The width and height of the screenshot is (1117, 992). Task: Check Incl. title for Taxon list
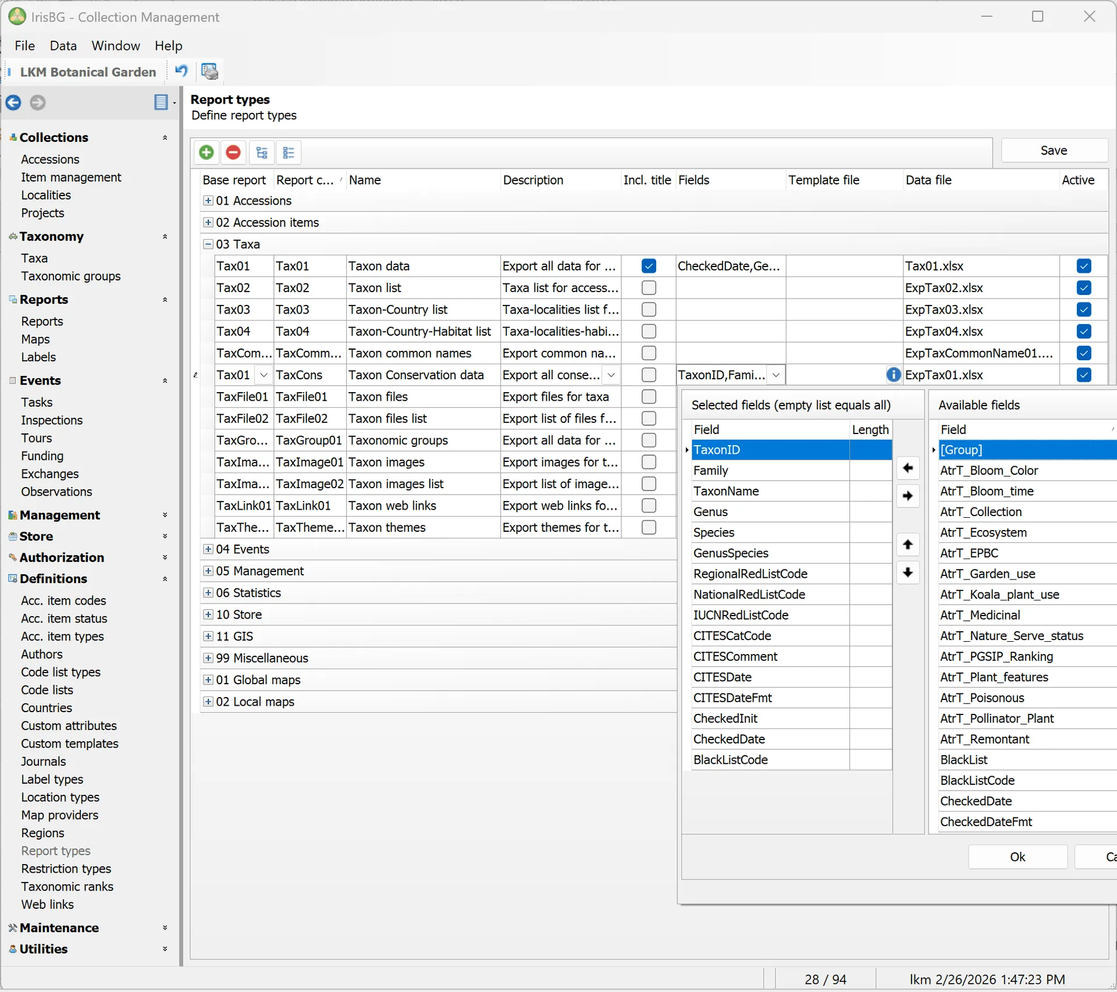pos(649,288)
